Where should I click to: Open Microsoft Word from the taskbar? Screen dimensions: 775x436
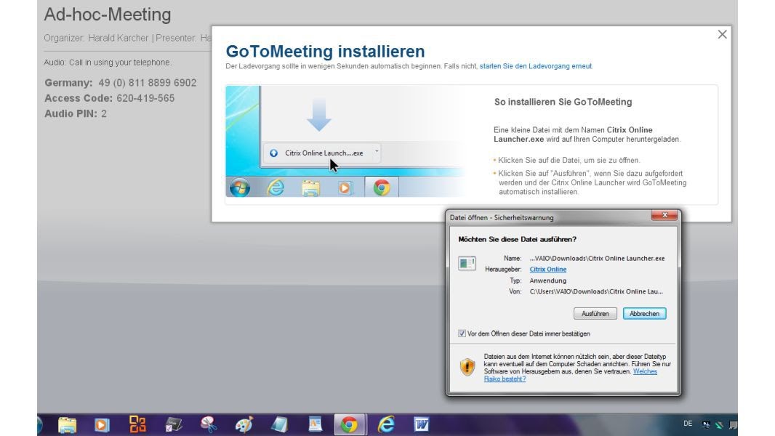(421, 424)
